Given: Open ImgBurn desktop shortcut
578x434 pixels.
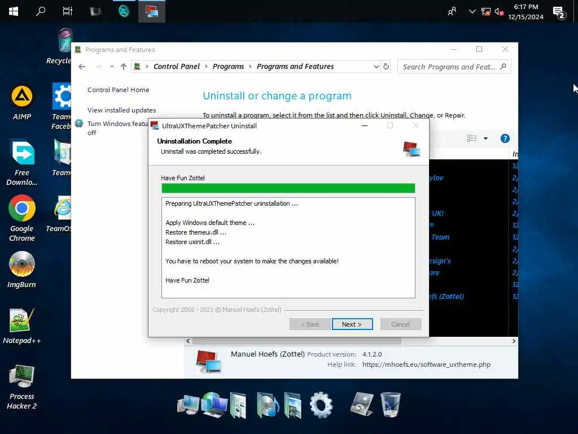Looking at the screenshot, I should (22, 270).
